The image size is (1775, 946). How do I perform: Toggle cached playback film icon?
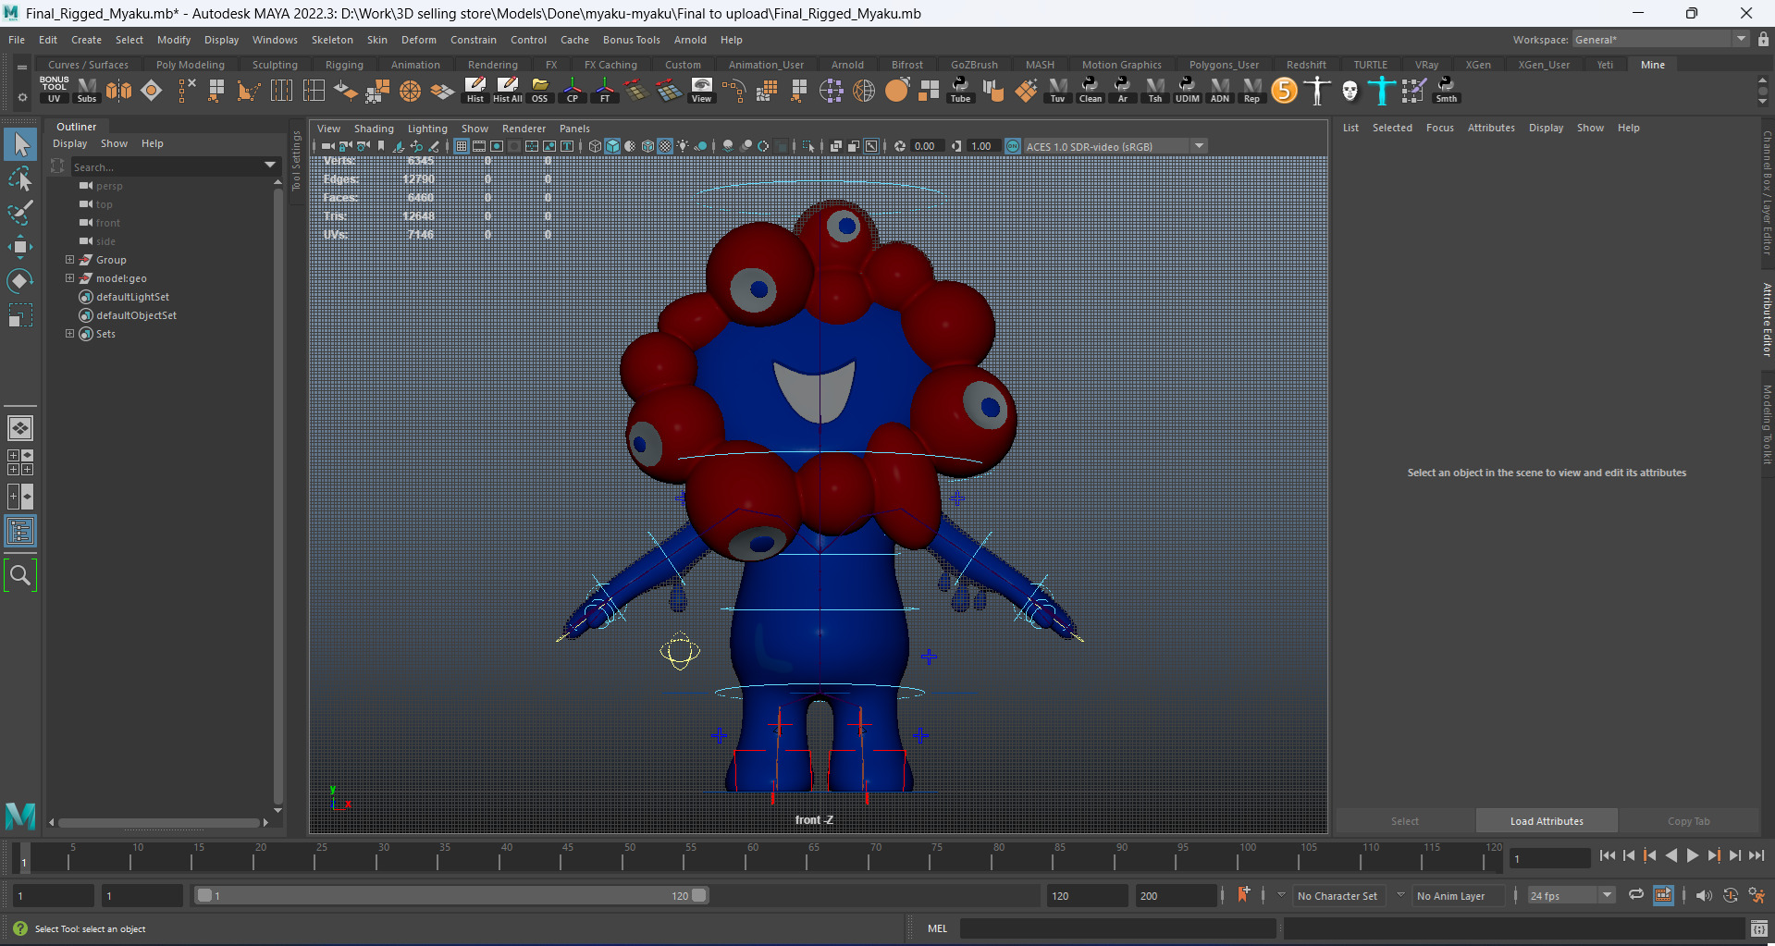pyautogui.click(x=1663, y=895)
